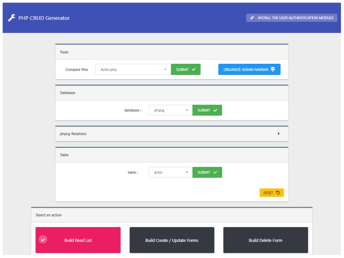The image size is (344, 258).
Task: Click the white check badge on Build Read List
Action: (x=43, y=240)
